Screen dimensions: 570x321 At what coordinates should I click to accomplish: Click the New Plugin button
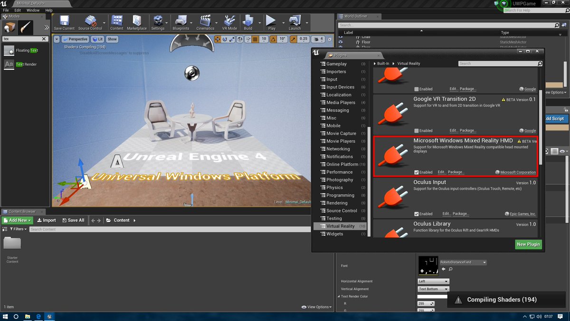[528, 244]
